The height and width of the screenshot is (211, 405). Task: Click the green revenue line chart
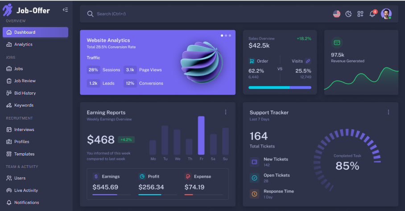[x=361, y=79]
